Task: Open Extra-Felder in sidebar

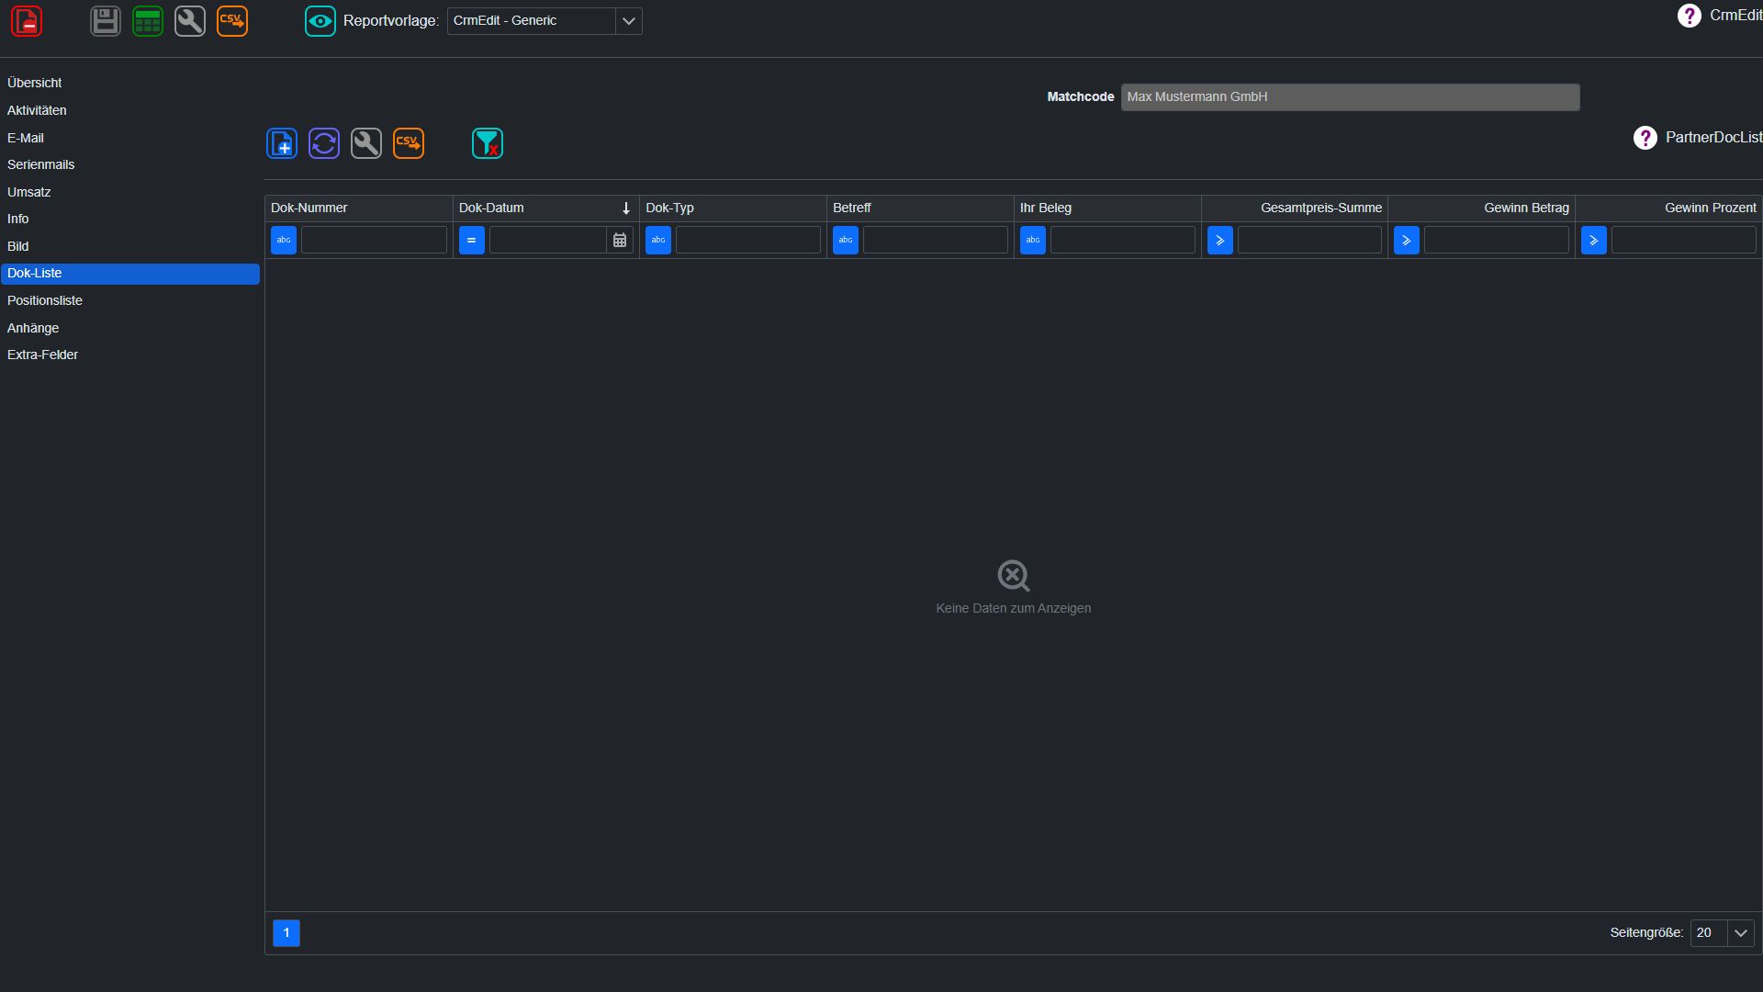Action: pyautogui.click(x=130, y=355)
